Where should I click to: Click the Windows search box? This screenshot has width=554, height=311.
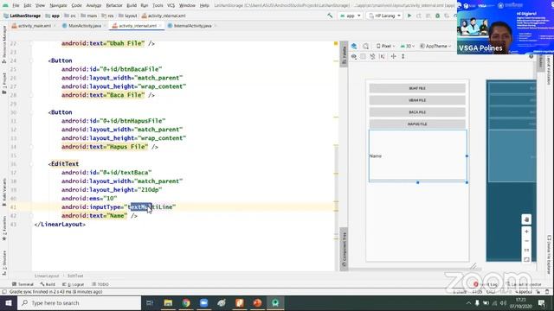click(x=80, y=303)
